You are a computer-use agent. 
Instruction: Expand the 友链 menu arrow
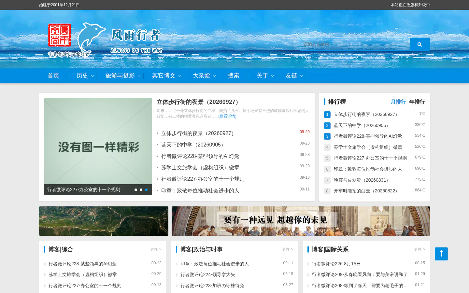[x=302, y=76]
